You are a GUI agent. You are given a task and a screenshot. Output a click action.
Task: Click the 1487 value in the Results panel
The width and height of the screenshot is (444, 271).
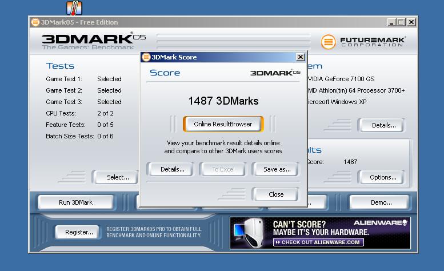pyautogui.click(x=350, y=162)
